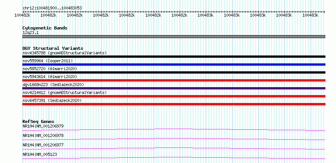Open variant nsv4214412 (gnomADStructuralVariants) label

(x=65, y=92)
